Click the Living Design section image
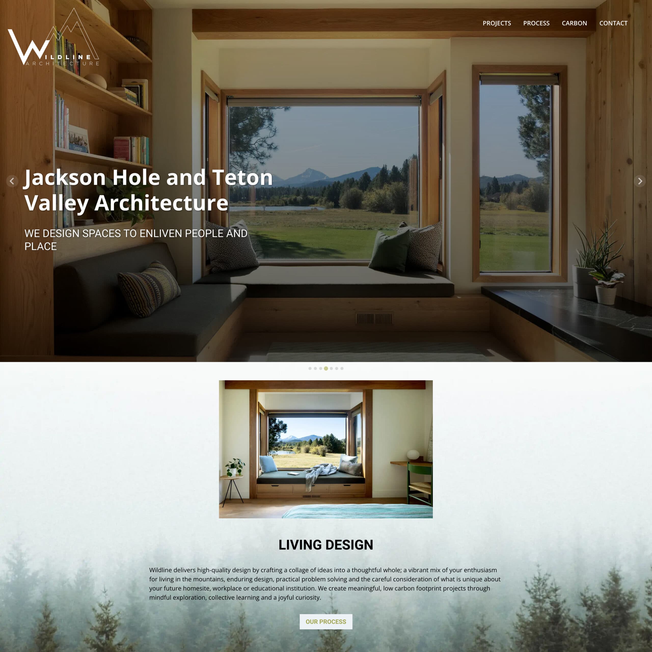Viewport: 652px width, 652px height. click(x=325, y=449)
